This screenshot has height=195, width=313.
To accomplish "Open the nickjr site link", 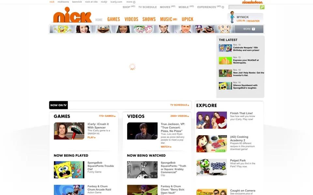I will click(x=104, y=2).
